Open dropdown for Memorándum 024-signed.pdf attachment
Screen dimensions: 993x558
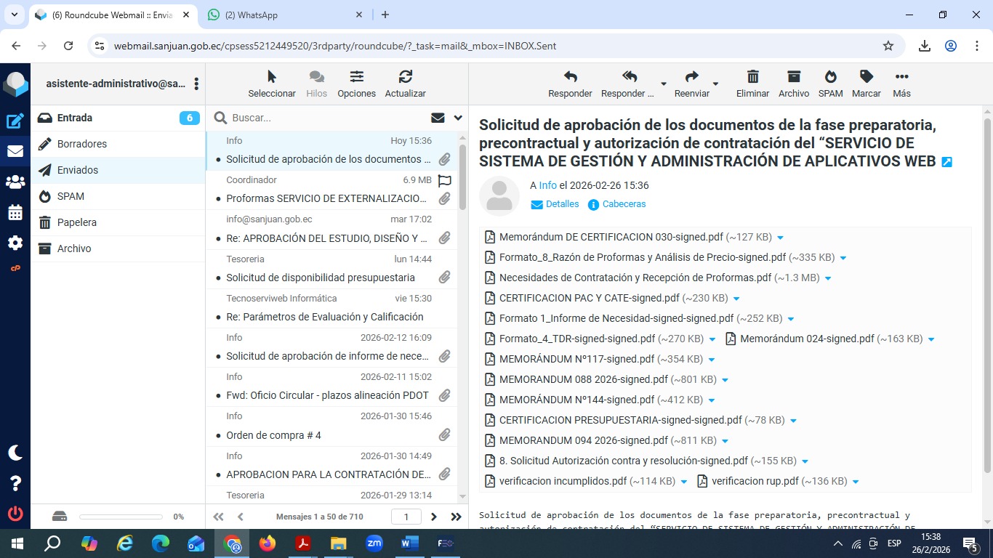point(931,339)
